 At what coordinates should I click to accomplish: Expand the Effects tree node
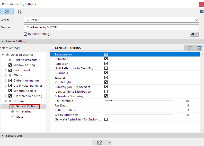6,75
